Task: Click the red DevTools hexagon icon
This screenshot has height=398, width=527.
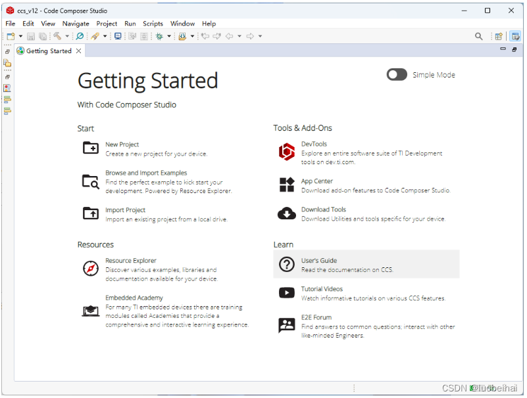Action: [x=287, y=152]
